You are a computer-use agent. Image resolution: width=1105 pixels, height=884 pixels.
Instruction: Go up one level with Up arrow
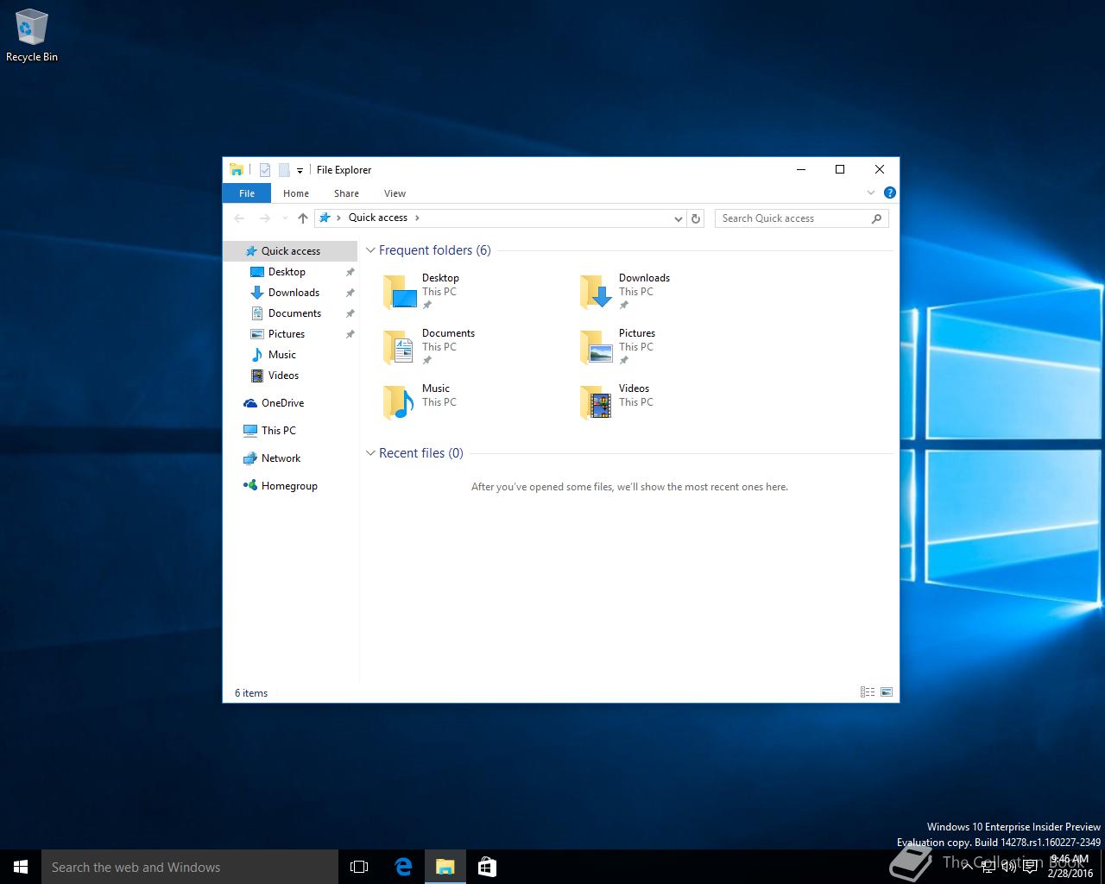[302, 218]
